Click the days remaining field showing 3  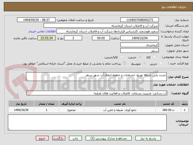73,38
